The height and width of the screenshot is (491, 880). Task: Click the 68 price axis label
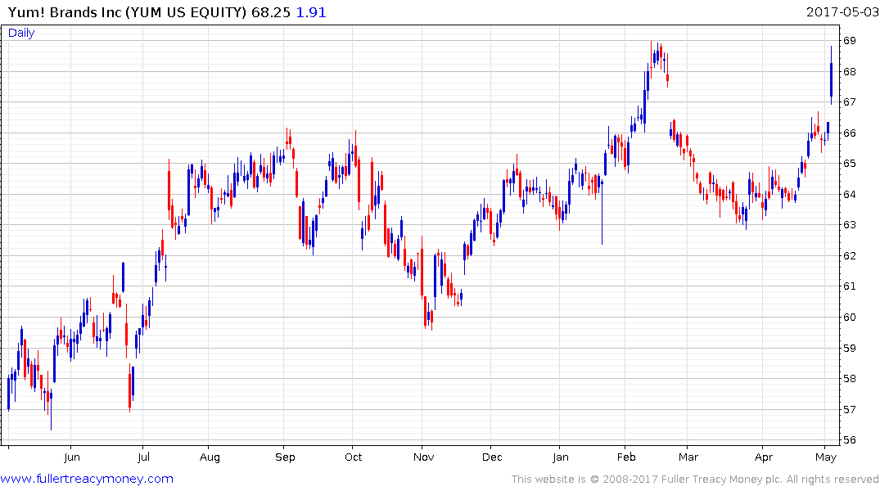(849, 71)
